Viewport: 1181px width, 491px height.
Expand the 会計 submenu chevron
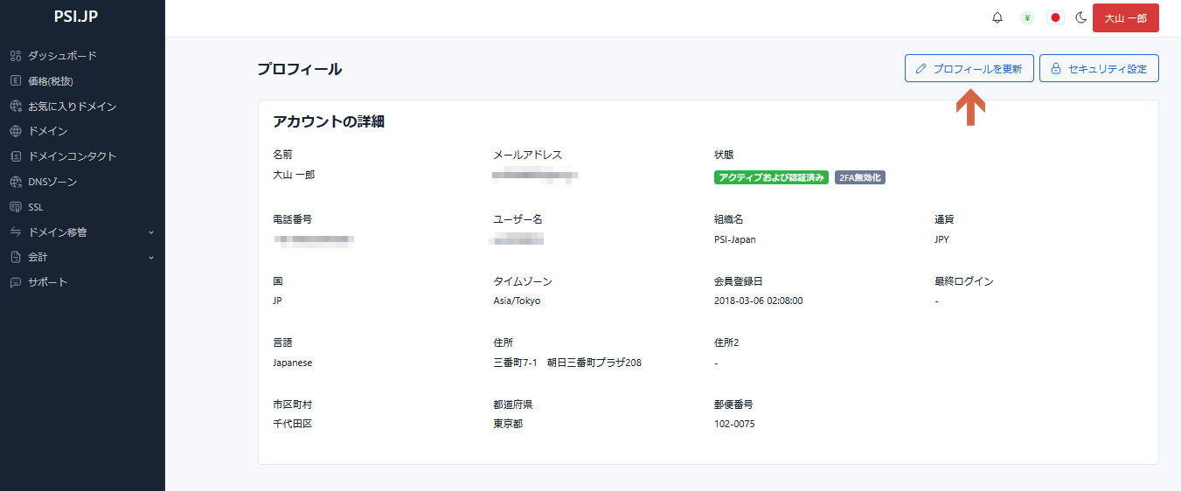click(x=151, y=258)
